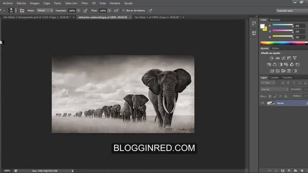
Task: Toggle pressure for size icon
Action: click(150, 11)
